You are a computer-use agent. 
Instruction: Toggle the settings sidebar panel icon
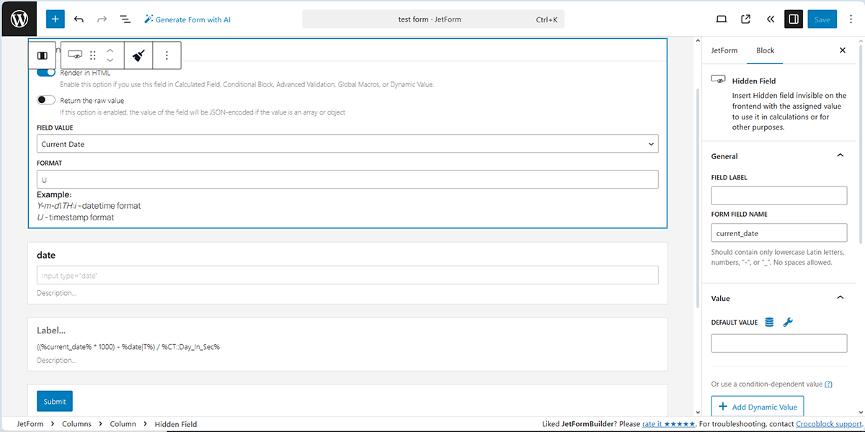794,19
